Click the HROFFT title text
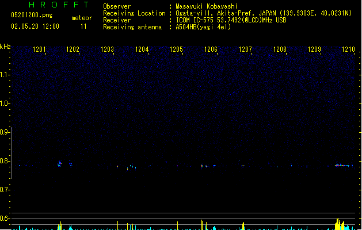362x230 pixels. 59,5
